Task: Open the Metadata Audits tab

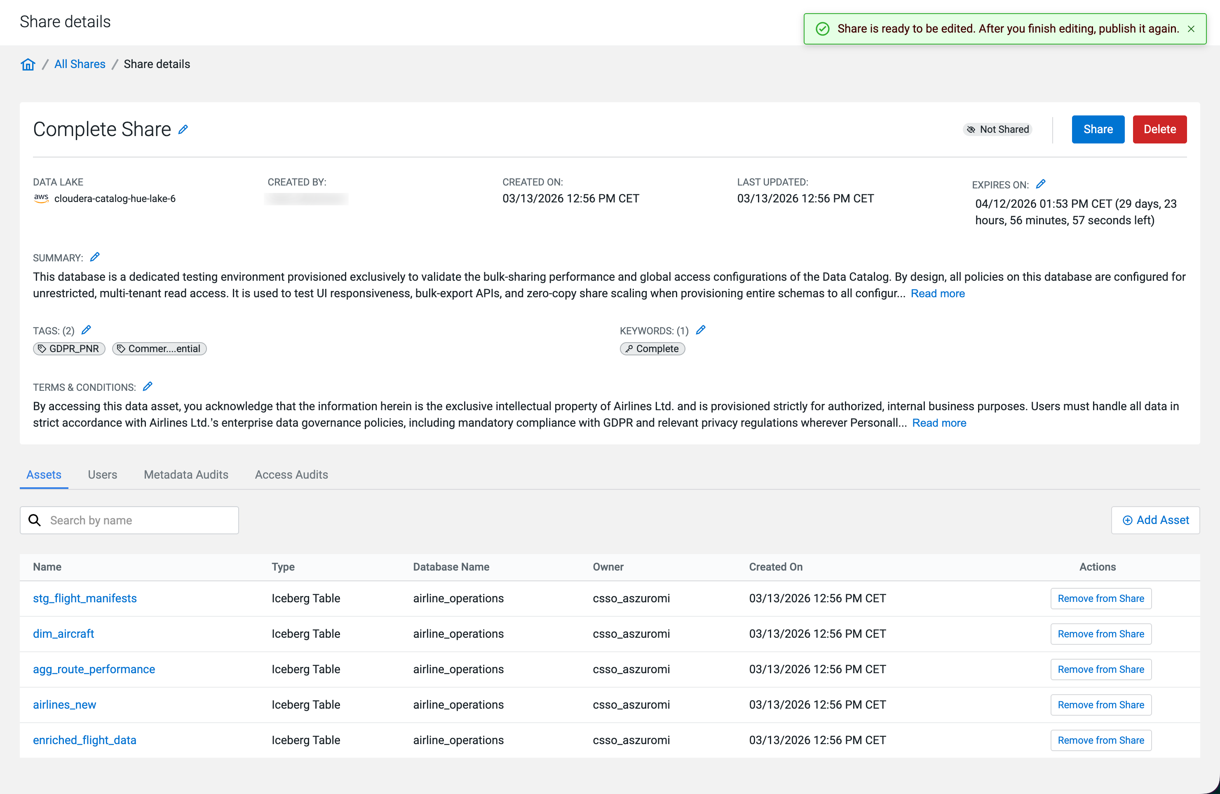Action: tap(185, 475)
